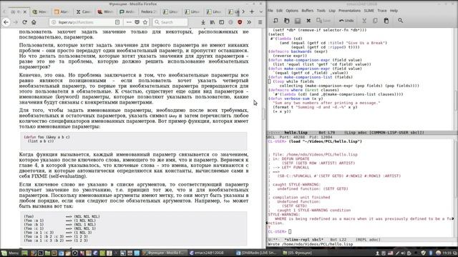
Task: Open Firefox library
Action: [x=213, y=22]
